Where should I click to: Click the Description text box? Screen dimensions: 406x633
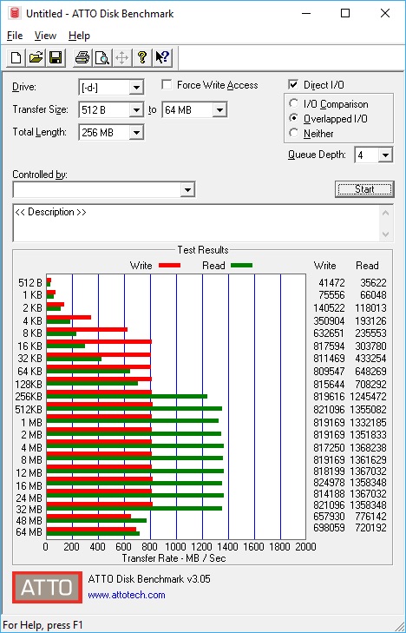(x=196, y=223)
